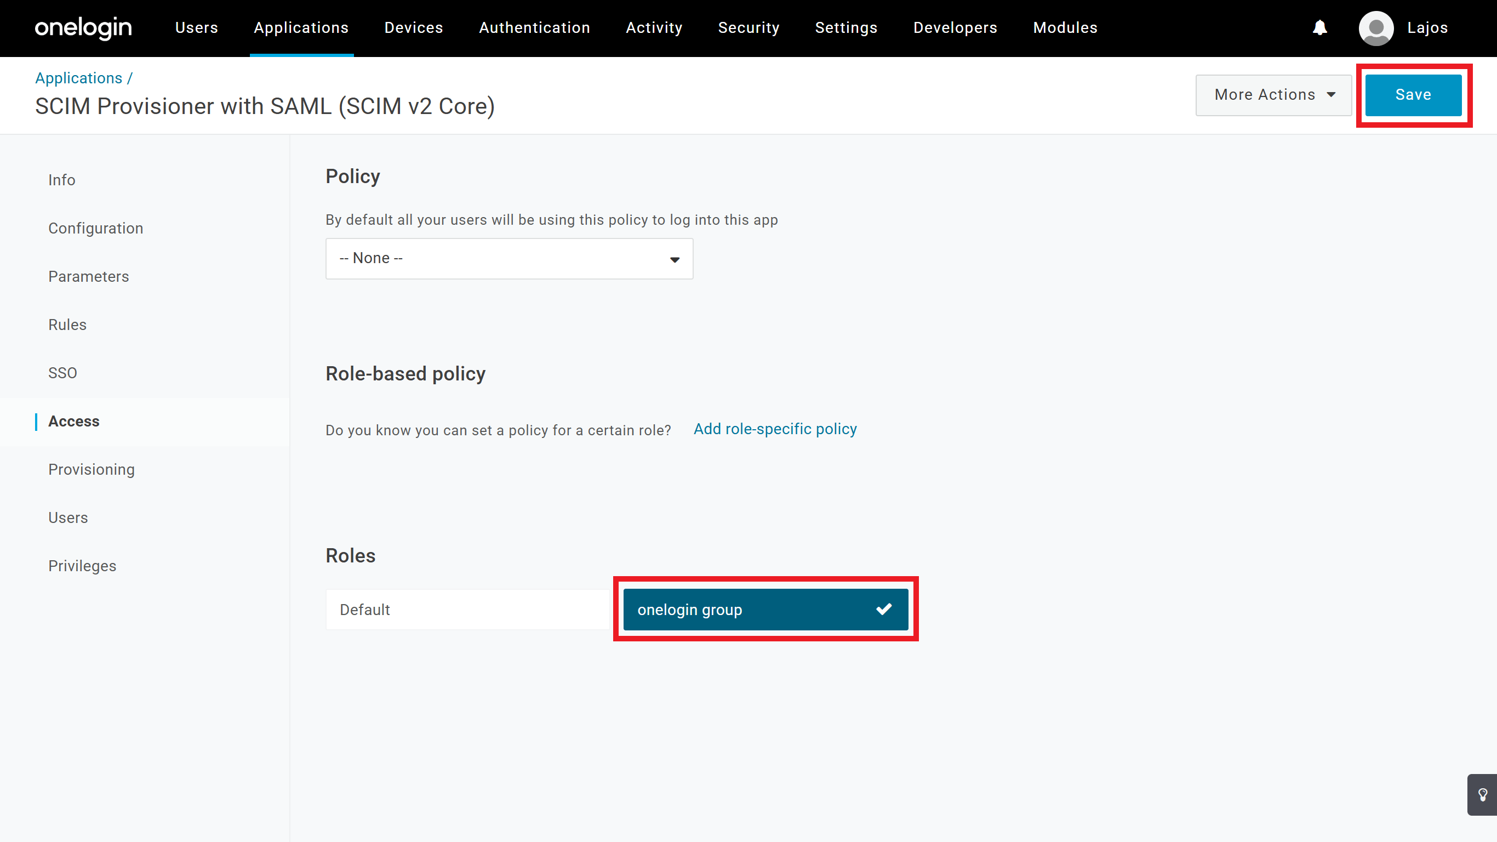Open the default policy dropdown
Viewport: 1497px width, 842px height.
click(508, 258)
